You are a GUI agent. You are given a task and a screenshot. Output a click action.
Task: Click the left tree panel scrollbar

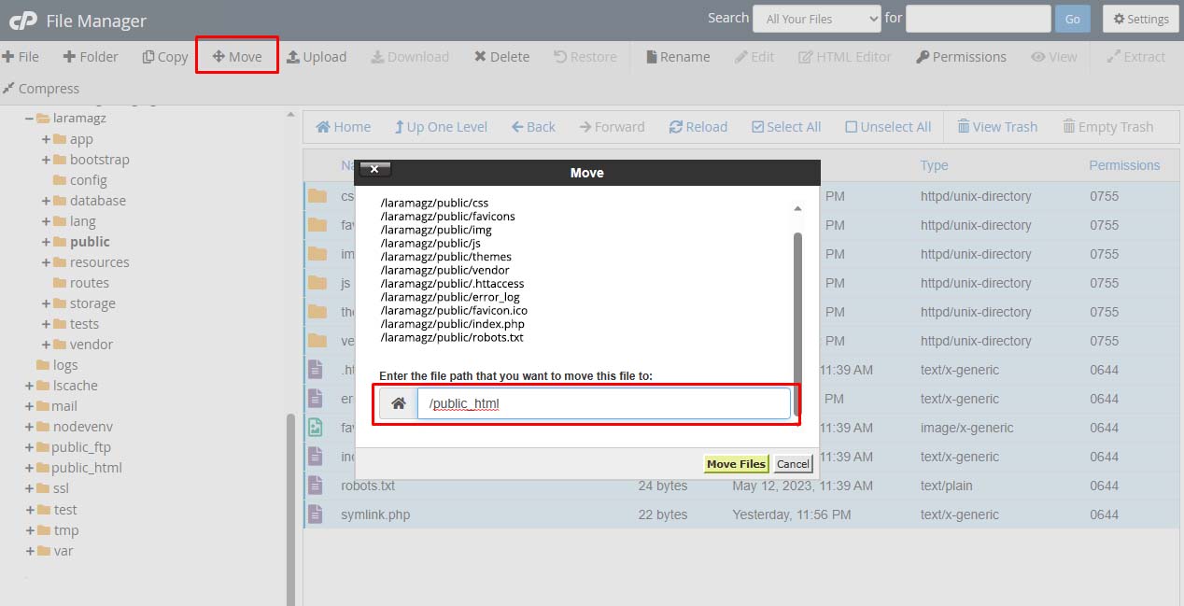[291, 509]
